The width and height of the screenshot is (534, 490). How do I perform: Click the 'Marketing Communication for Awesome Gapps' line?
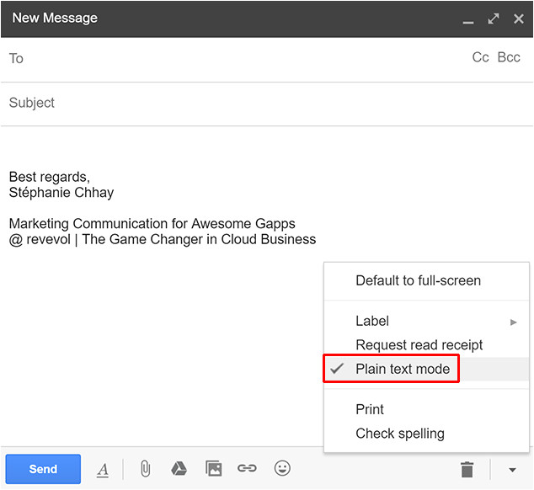point(152,224)
